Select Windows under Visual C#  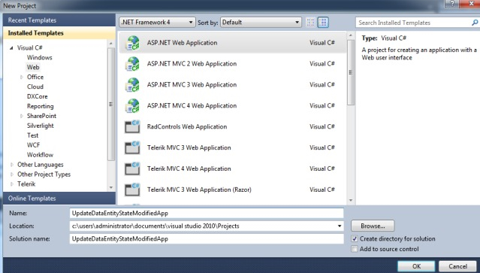40,58
